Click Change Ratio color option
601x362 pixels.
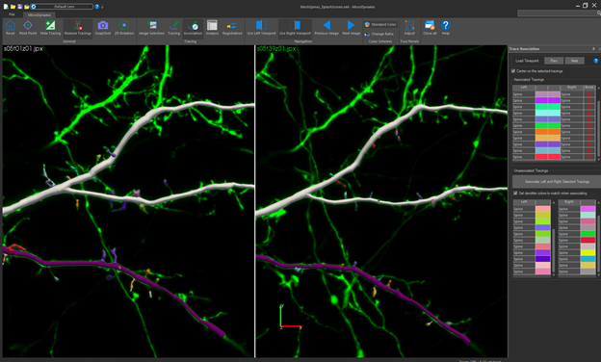[x=379, y=34]
